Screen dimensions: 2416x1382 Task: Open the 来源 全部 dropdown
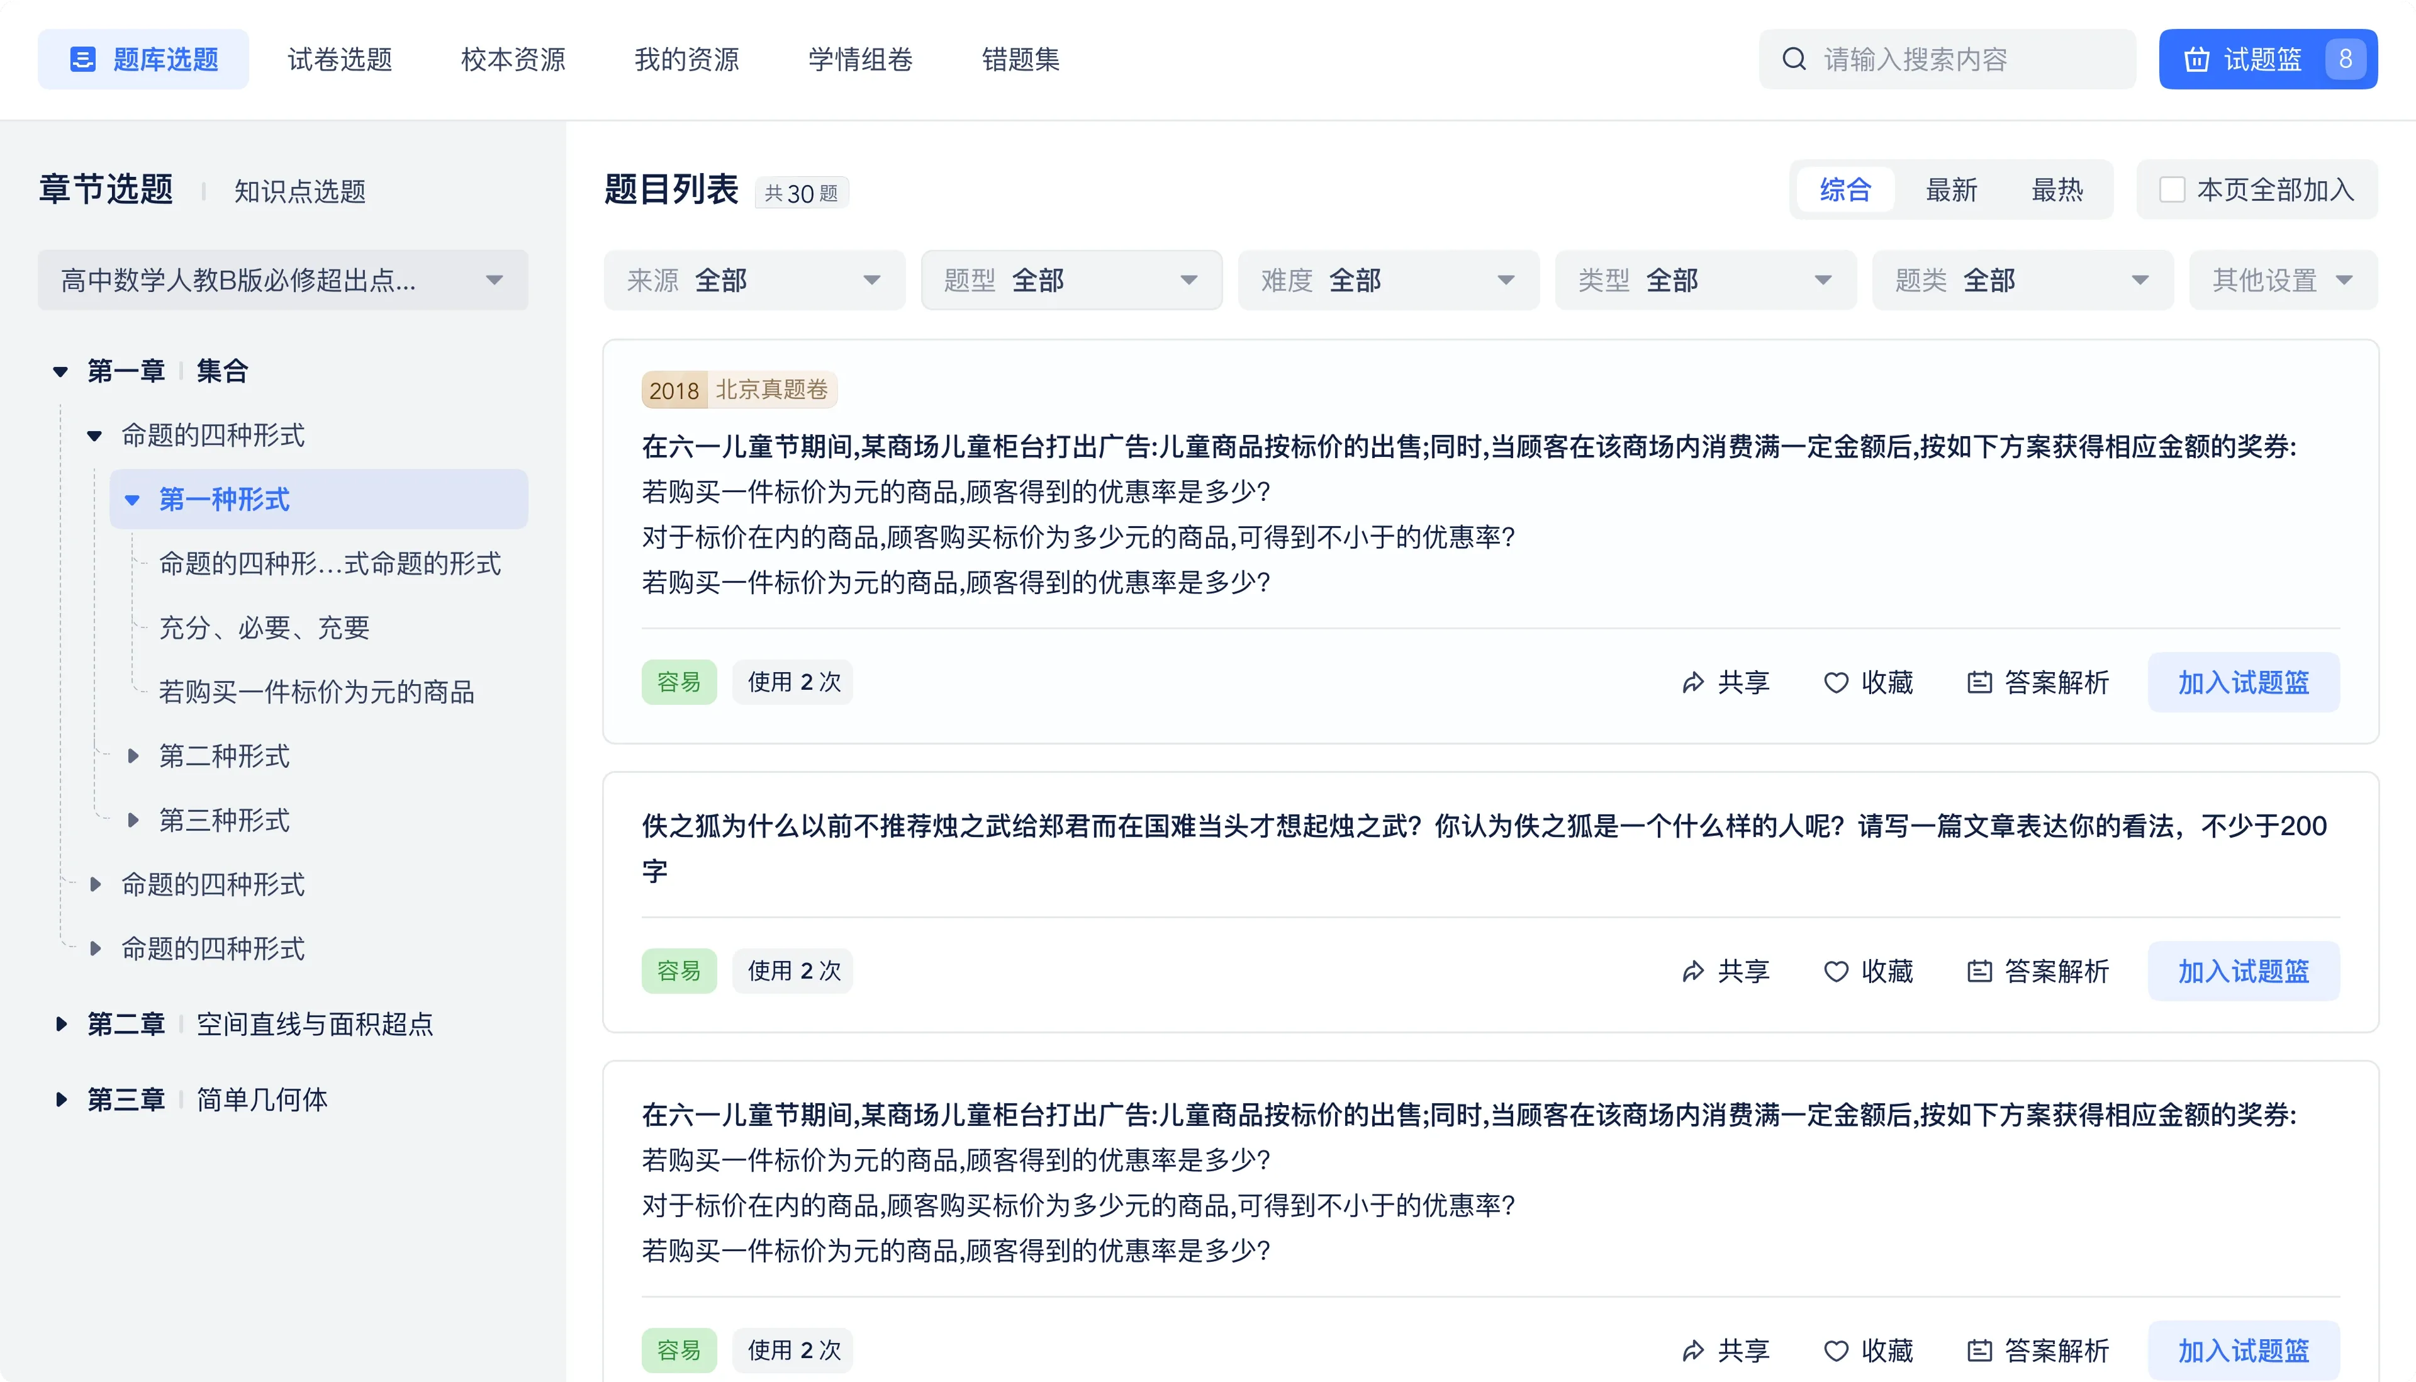pos(754,280)
